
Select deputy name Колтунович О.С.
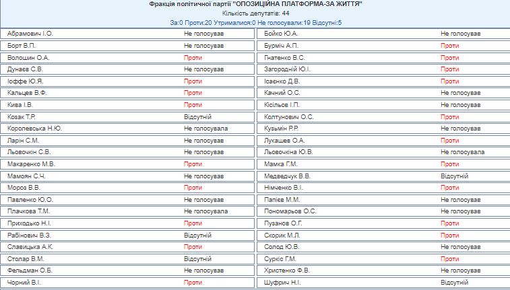click(x=289, y=117)
